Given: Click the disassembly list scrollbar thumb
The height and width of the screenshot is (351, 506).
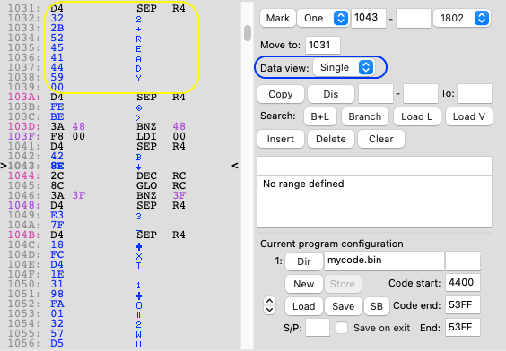Looking at the screenshot, I should tap(248, 33).
